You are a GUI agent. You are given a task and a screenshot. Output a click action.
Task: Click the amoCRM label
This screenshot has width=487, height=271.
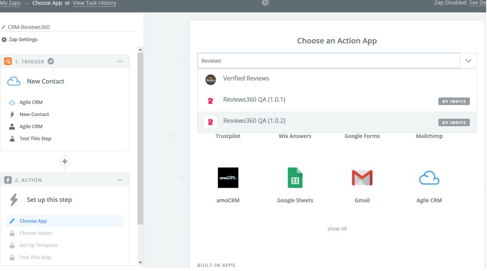coord(228,200)
